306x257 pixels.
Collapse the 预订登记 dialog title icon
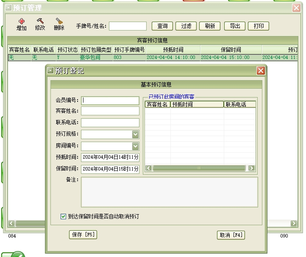(x=50, y=71)
